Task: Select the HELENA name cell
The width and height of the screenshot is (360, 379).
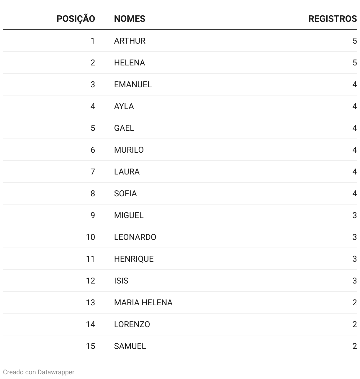Action: (129, 62)
